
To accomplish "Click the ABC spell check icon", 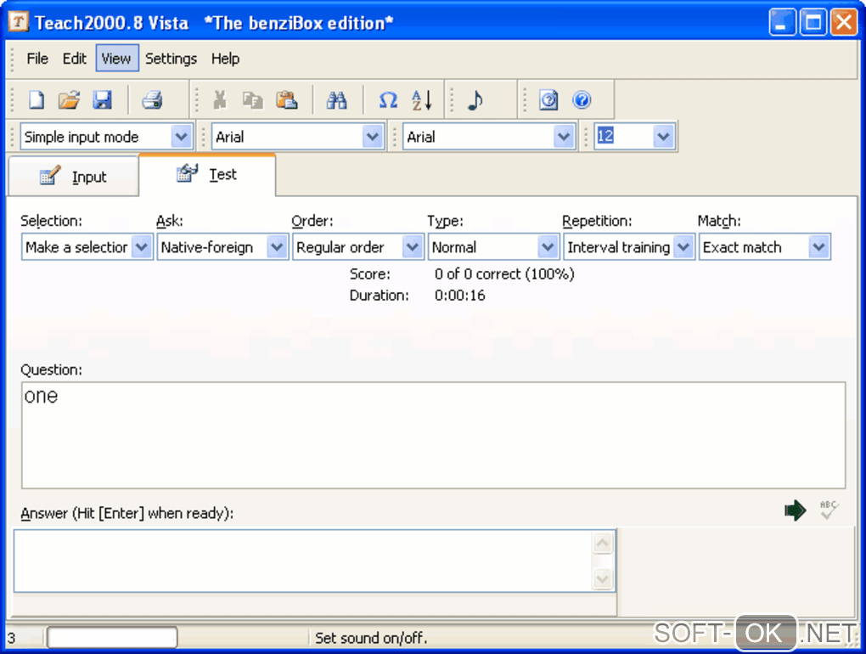I will point(829,510).
